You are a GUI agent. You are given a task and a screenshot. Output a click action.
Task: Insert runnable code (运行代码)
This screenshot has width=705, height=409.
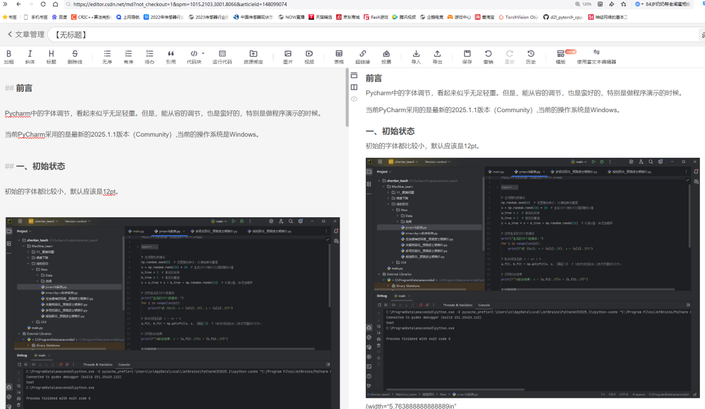222,57
